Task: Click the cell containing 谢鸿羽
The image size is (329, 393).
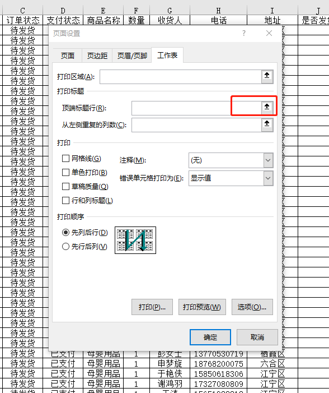Action: click(x=170, y=383)
